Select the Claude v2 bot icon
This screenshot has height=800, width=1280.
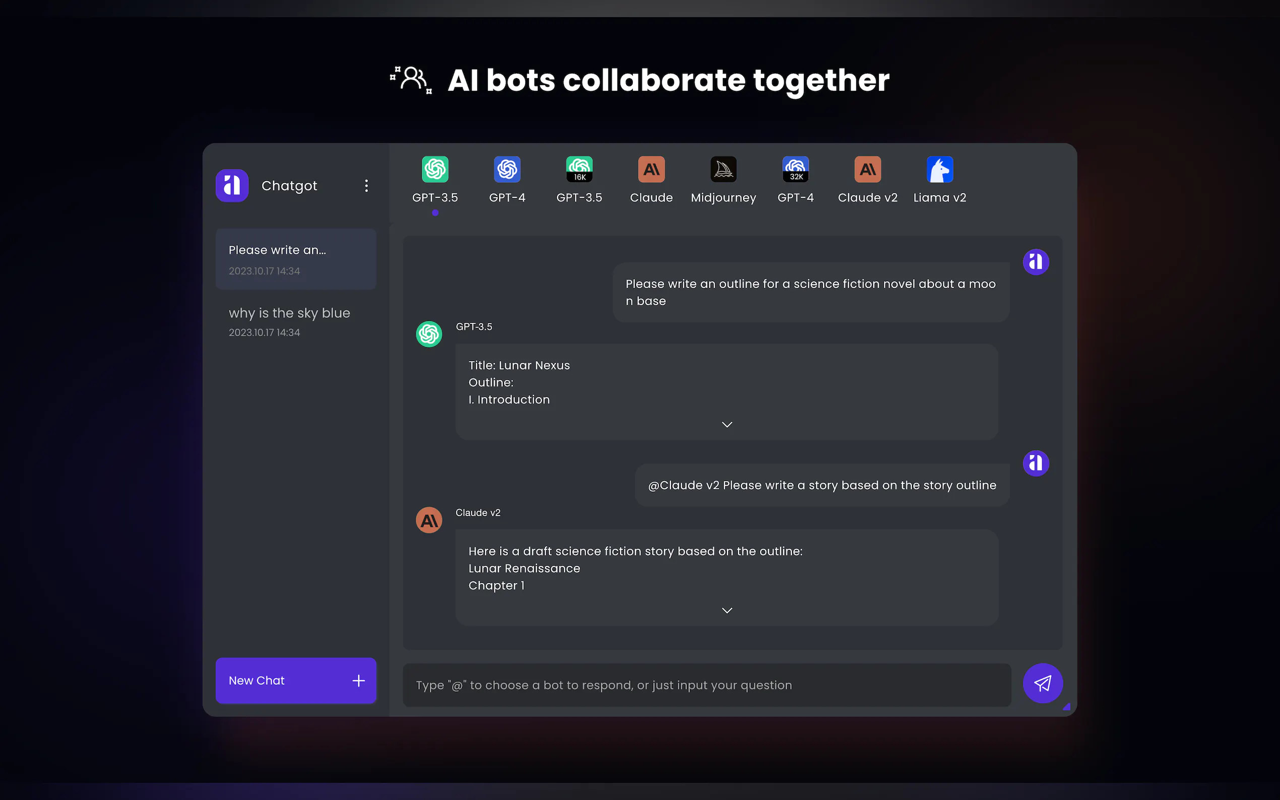tap(867, 169)
